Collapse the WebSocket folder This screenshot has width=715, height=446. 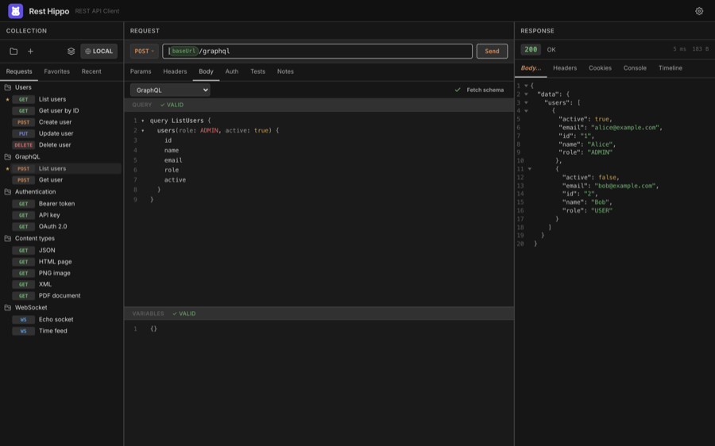pos(8,307)
